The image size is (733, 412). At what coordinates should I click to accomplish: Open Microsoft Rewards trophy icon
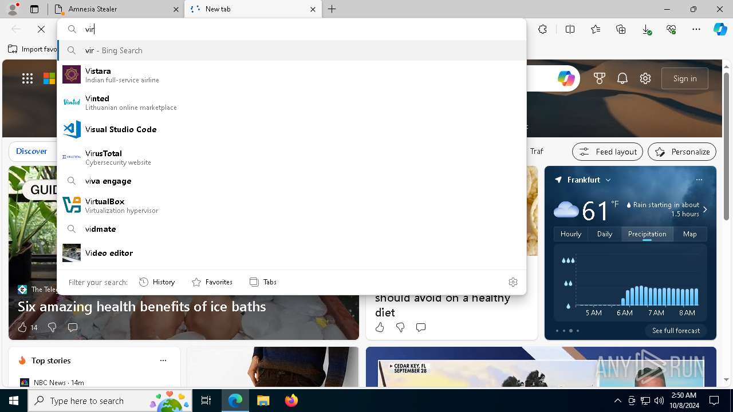tap(600, 79)
